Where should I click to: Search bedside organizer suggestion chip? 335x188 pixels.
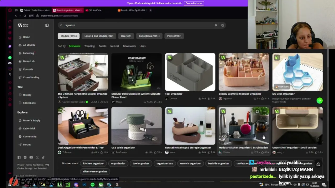click(219, 163)
